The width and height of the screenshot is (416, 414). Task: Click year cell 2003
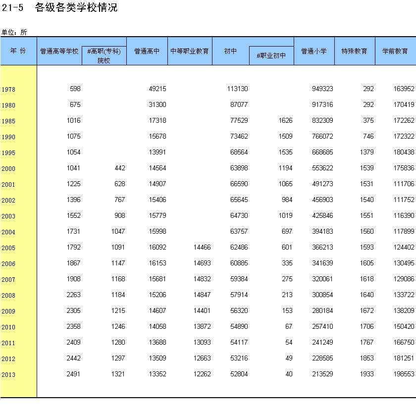(x=8, y=216)
